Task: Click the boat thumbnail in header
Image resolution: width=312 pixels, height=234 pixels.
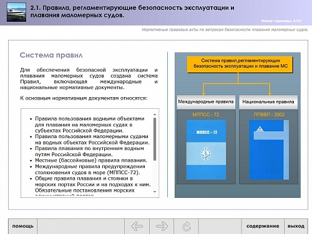Action: 16,12
